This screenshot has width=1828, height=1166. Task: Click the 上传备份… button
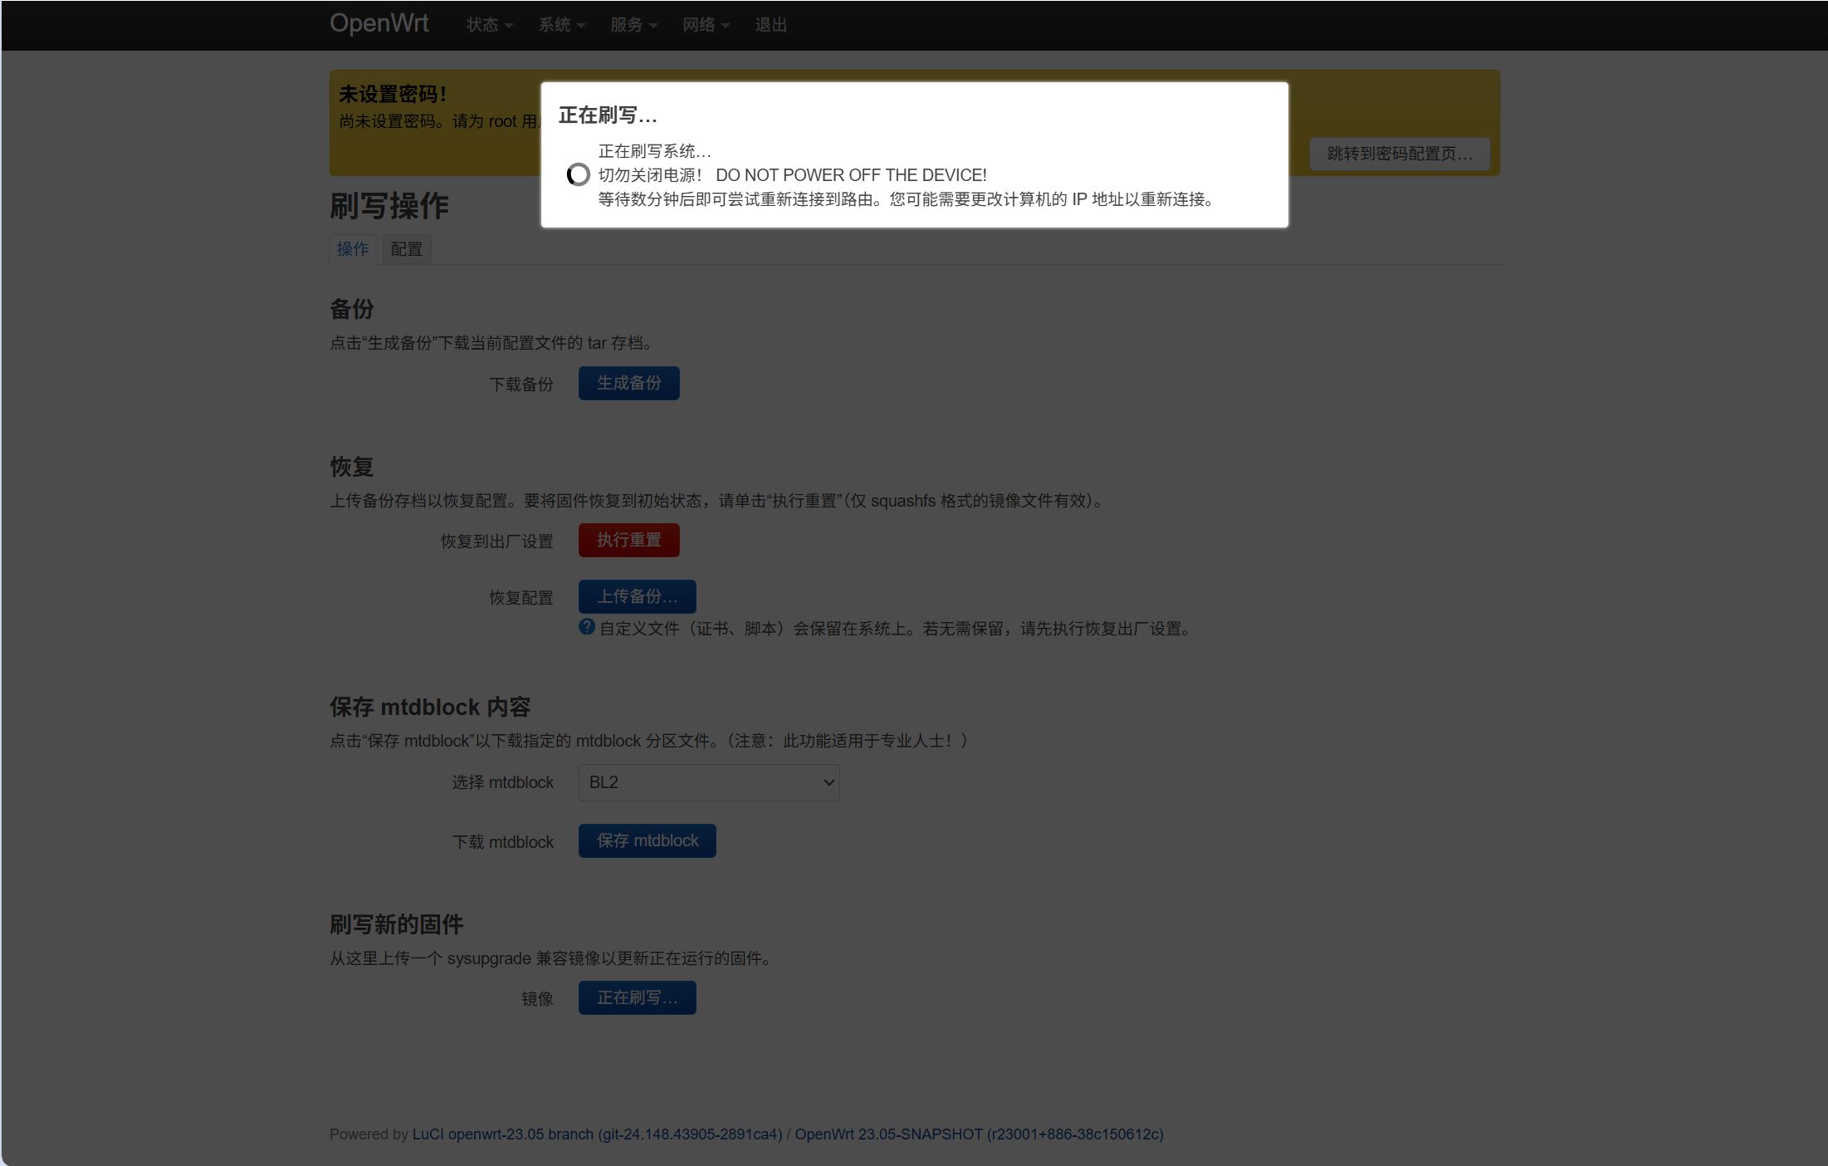(638, 596)
